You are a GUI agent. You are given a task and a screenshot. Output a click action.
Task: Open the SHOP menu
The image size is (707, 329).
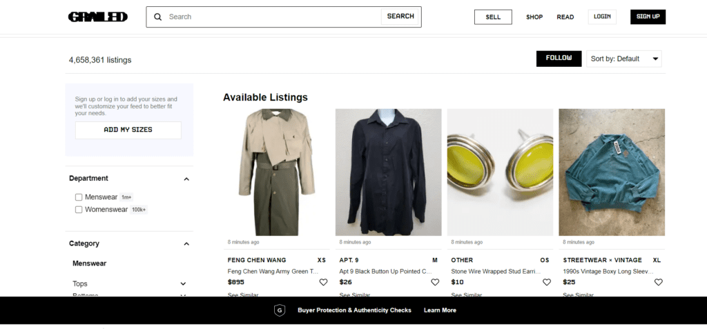tap(534, 17)
